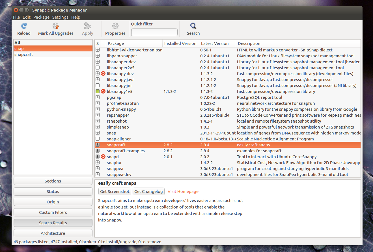Click the Get Changelog button
Image resolution: width=373 pixels, height=252 pixels.
point(149,192)
